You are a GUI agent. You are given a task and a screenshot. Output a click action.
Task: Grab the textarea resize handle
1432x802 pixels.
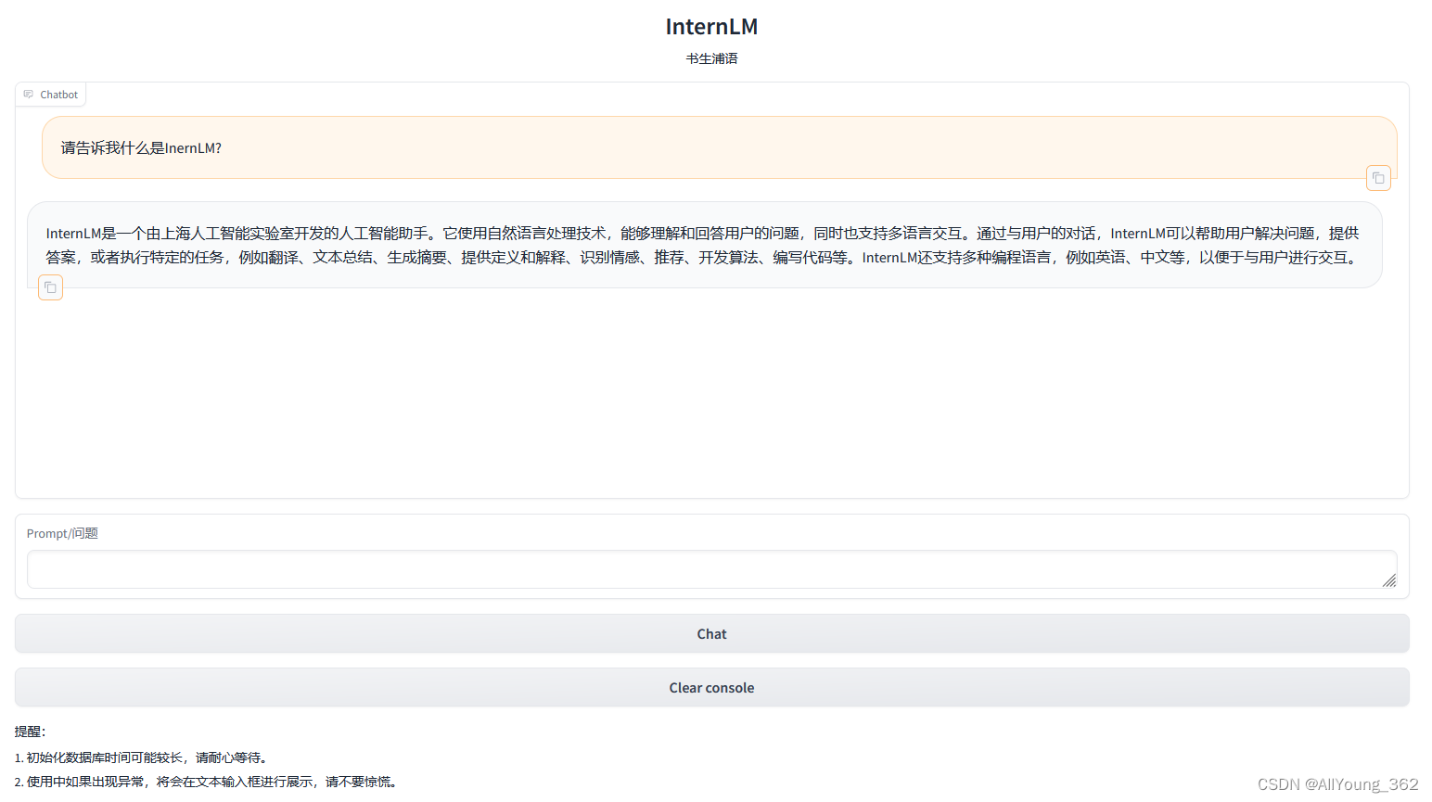pyautogui.click(x=1388, y=580)
